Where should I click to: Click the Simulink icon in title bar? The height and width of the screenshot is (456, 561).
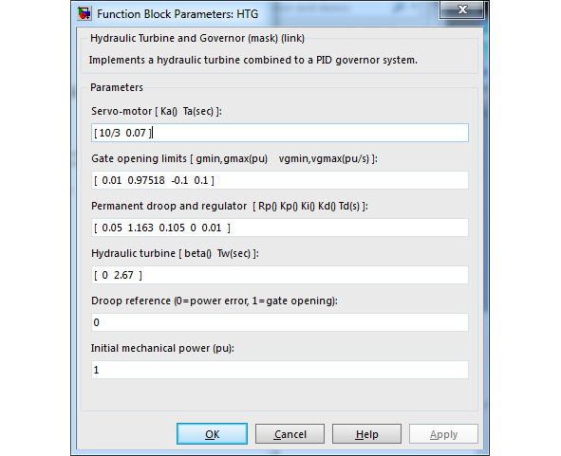[84, 13]
